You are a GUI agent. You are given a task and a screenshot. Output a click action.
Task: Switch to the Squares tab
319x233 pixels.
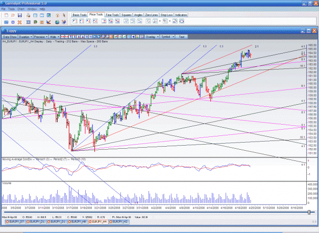pos(127,15)
